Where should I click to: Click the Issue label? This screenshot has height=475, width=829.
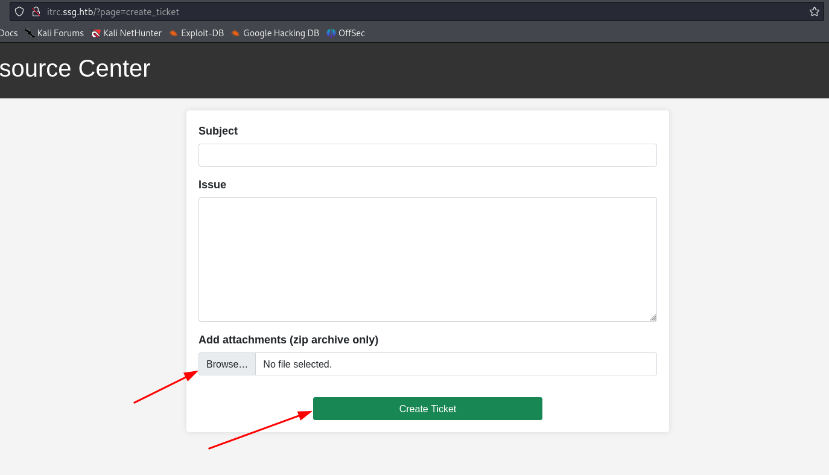212,185
